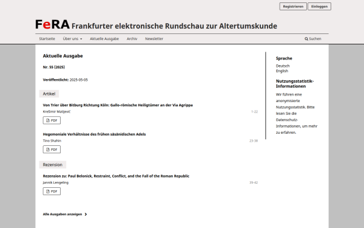Switch language to English
The image size is (364, 228).
[x=282, y=71]
